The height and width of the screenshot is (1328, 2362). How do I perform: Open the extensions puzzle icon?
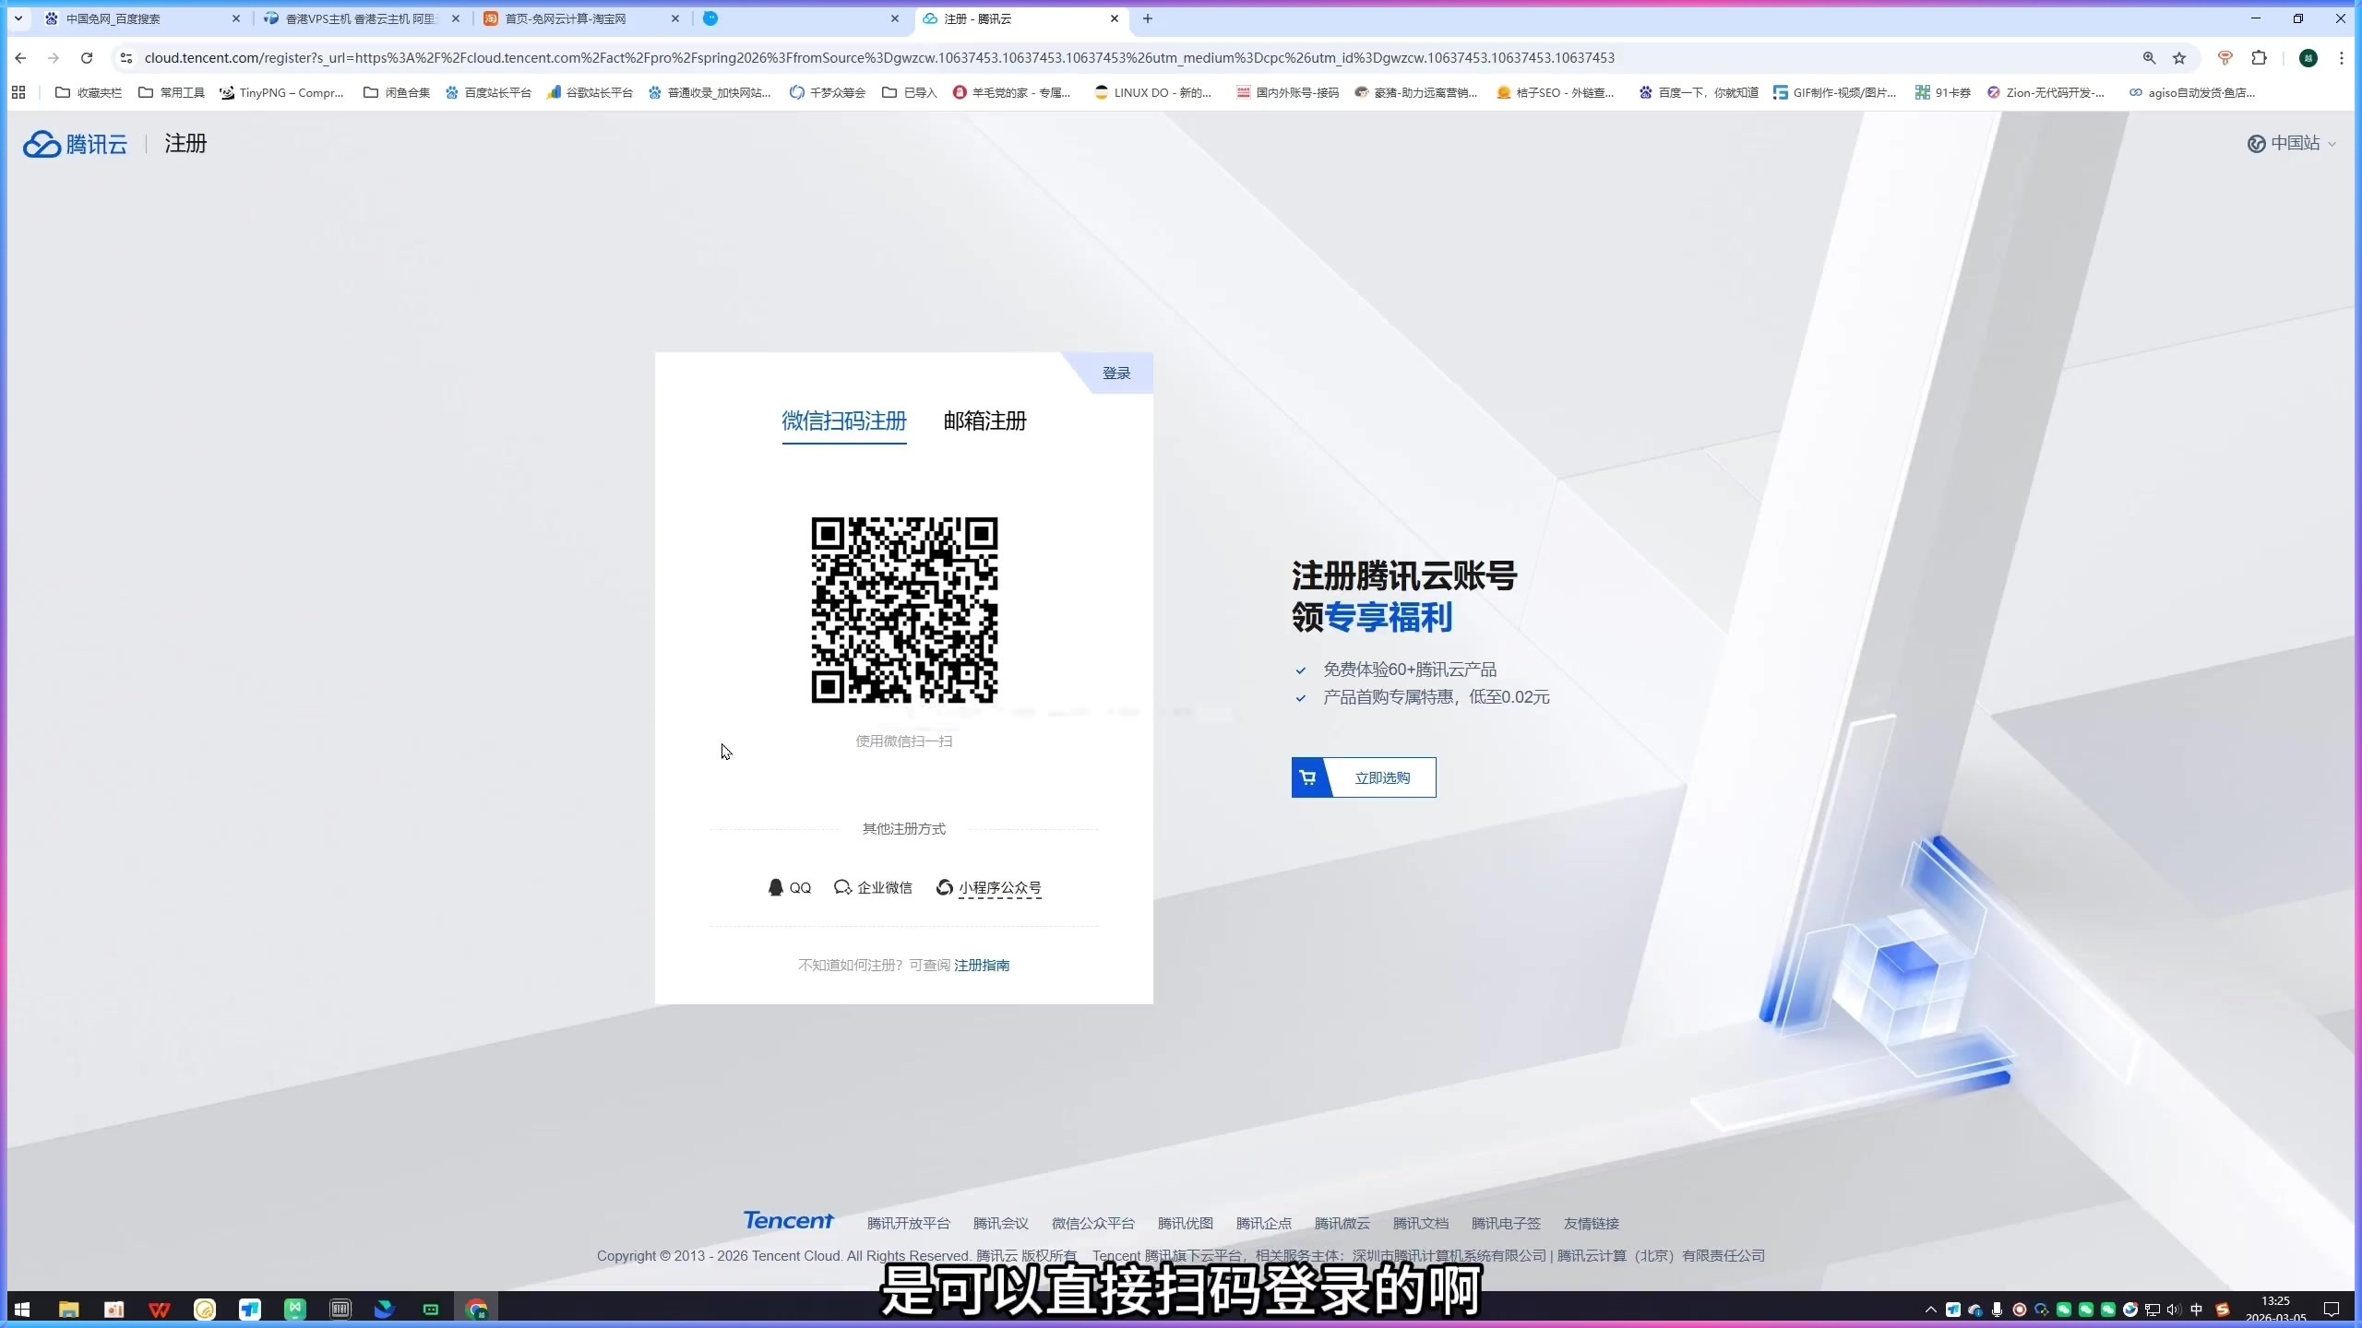click(x=2259, y=58)
